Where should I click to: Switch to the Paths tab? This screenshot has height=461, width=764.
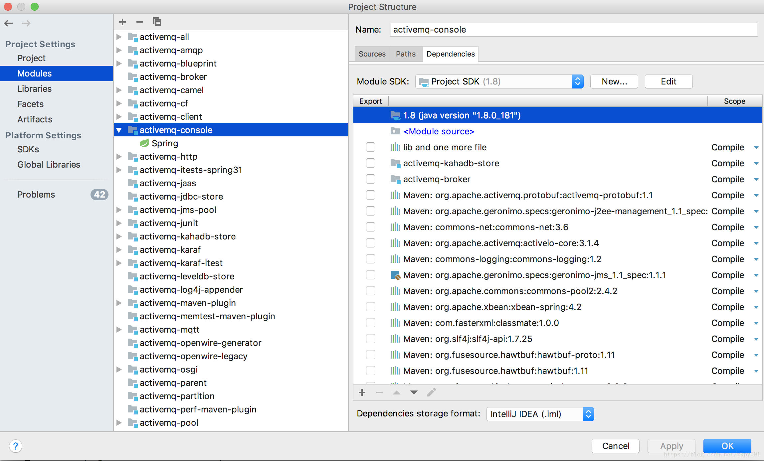click(x=405, y=54)
